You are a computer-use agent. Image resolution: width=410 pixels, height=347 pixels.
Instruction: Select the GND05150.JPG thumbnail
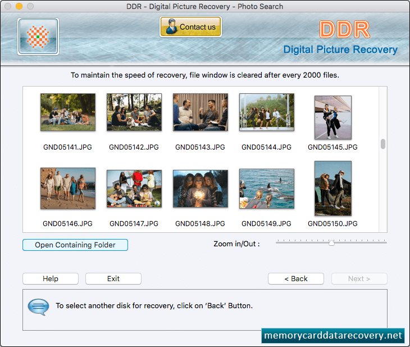tap(333, 188)
